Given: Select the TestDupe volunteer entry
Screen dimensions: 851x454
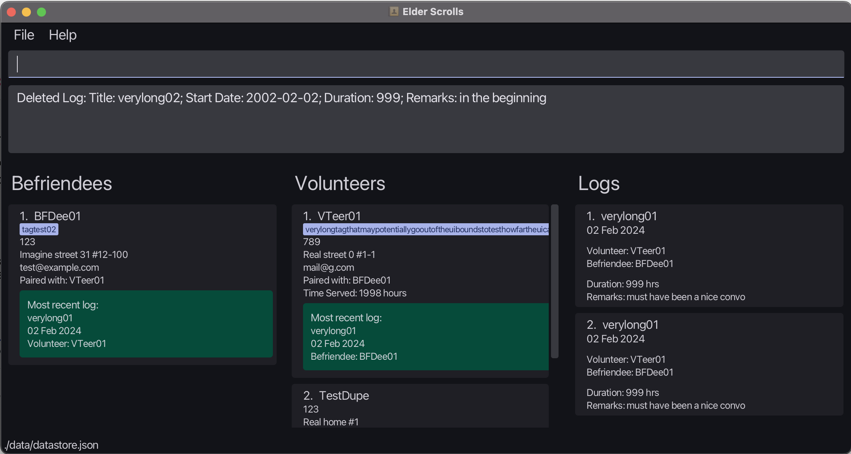Looking at the screenshot, I should 344,396.
